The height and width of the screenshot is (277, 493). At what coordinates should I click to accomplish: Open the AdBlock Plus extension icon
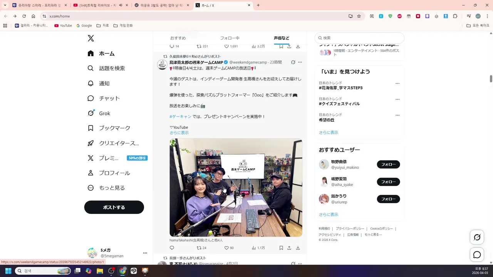click(x=399, y=16)
